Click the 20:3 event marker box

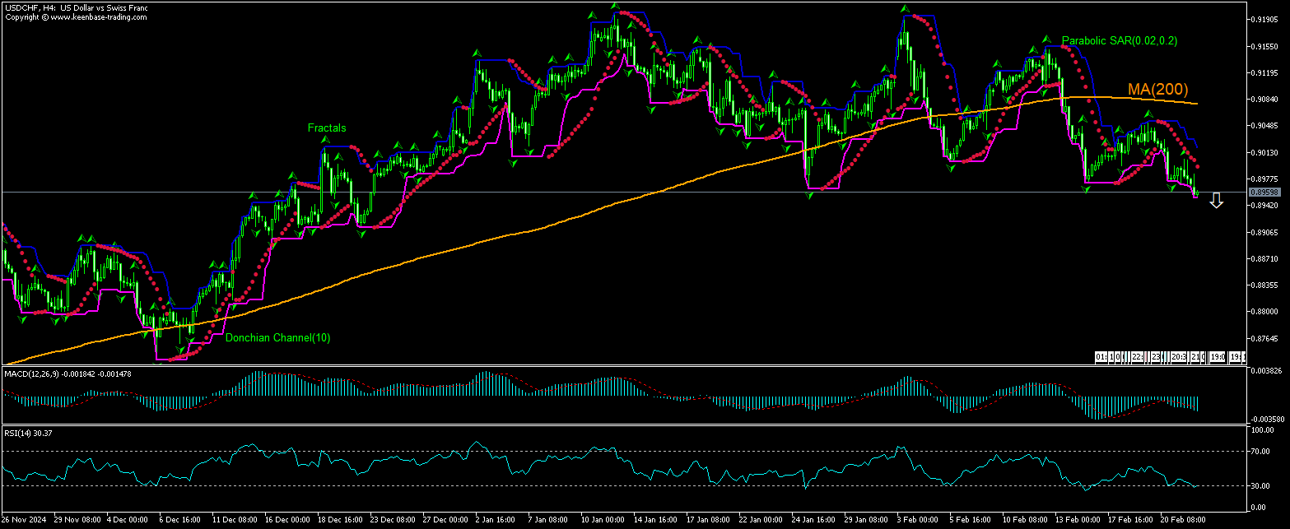pos(1179,356)
